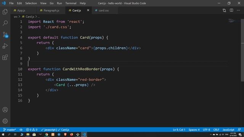
Task: Open the More Actions ellipsis in the editor toolbar
Action: coord(238,10)
